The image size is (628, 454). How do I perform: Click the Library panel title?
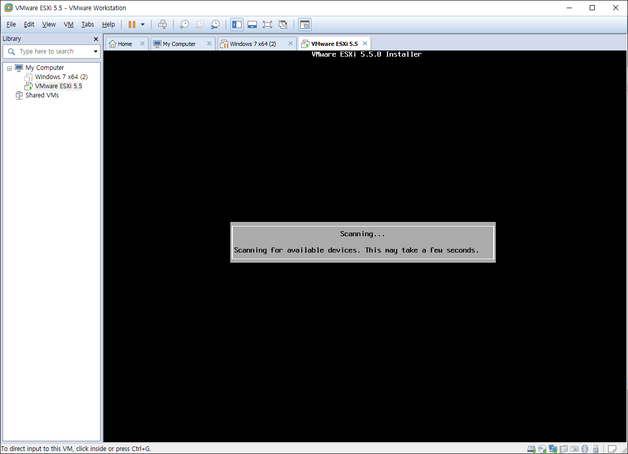click(x=12, y=39)
